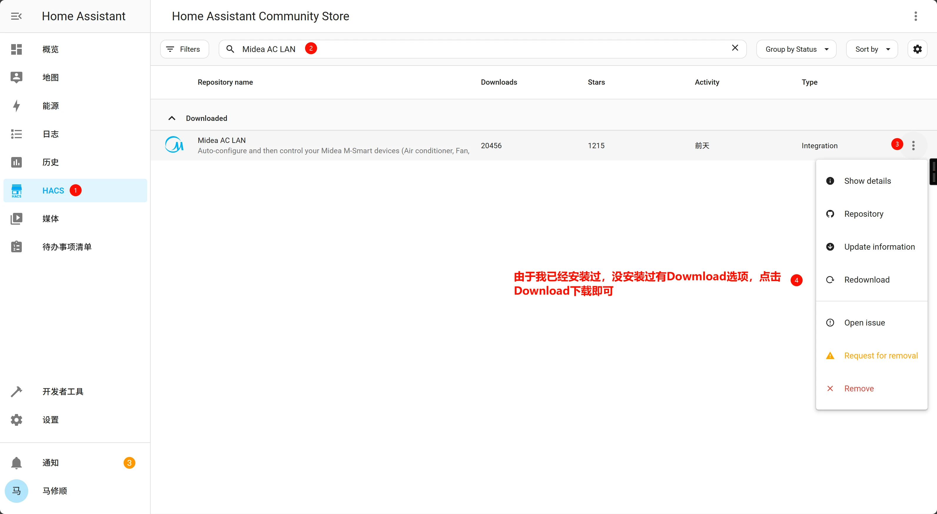937x514 pixels.
Task: Open the 概览 overview dashboard icon
Action: point(16,49)
